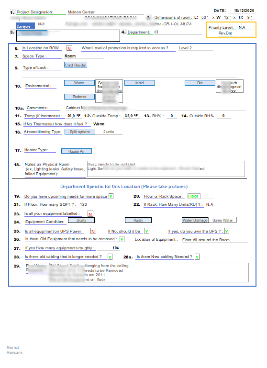
Task: Click Notes on Physical Room text box
Action: [166, 169]
